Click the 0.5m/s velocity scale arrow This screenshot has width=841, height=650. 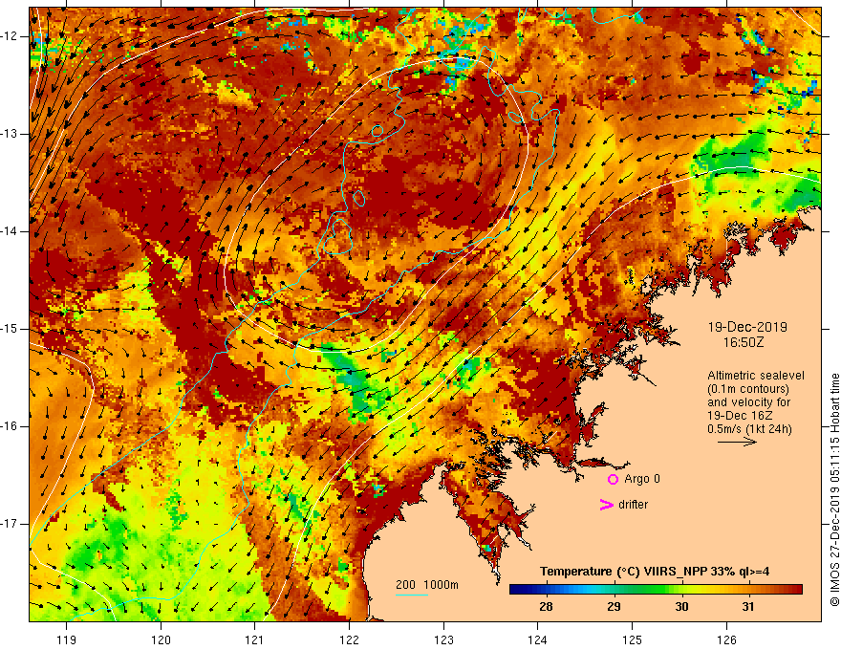tap(737, 442)
